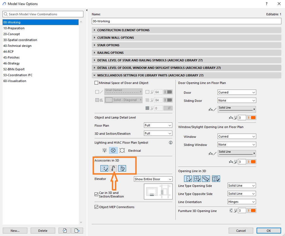Click the Export combinations icon button
The width and height of the screenshot is (285, 236).
coord(77,230)
